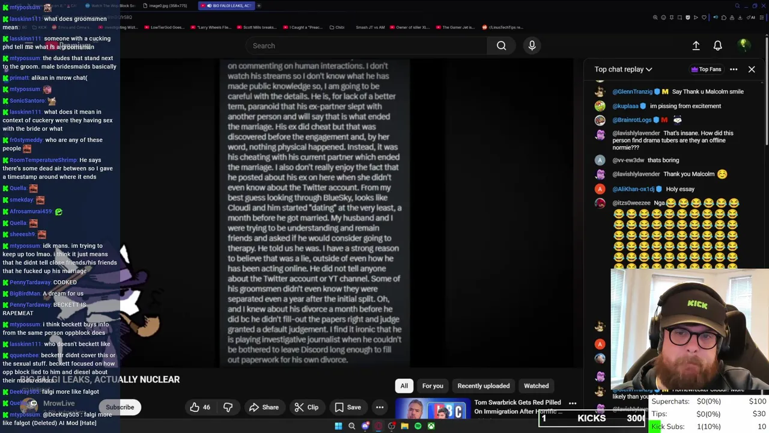The image size is (769, 433).
Task: Click @BrainrotLogs chat username
Action: (631, 120)
